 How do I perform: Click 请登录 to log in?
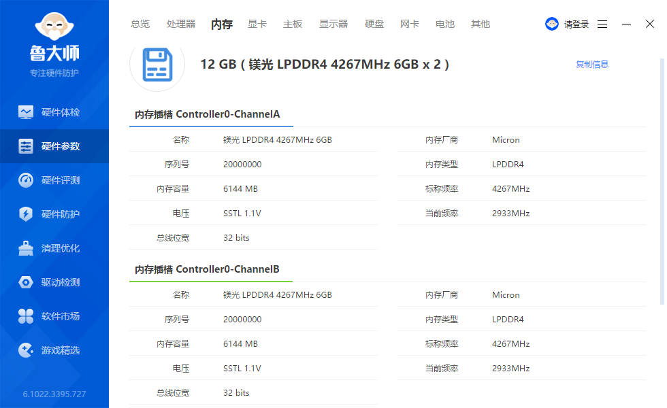[576, 24]
